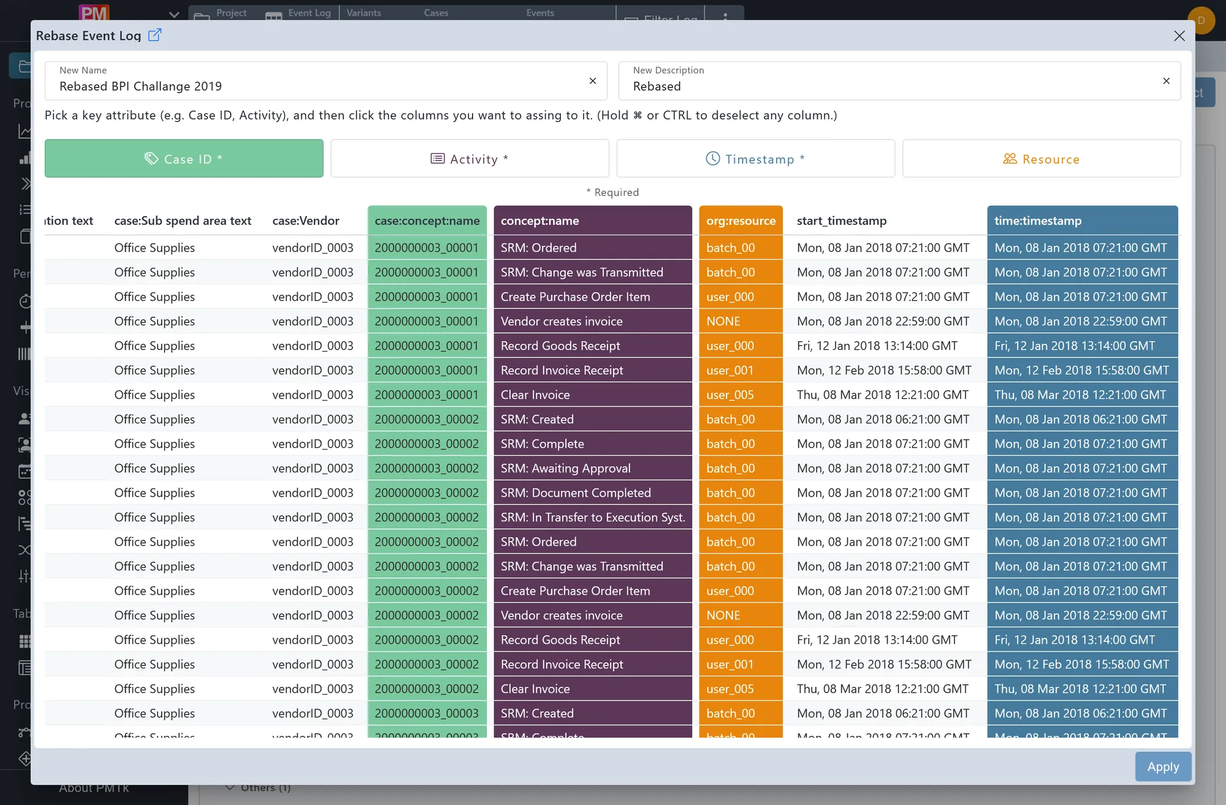Viewport: 1226px width, 805px height.
Task: Select the time:timestamp column header
Action: pos(1083,221)
